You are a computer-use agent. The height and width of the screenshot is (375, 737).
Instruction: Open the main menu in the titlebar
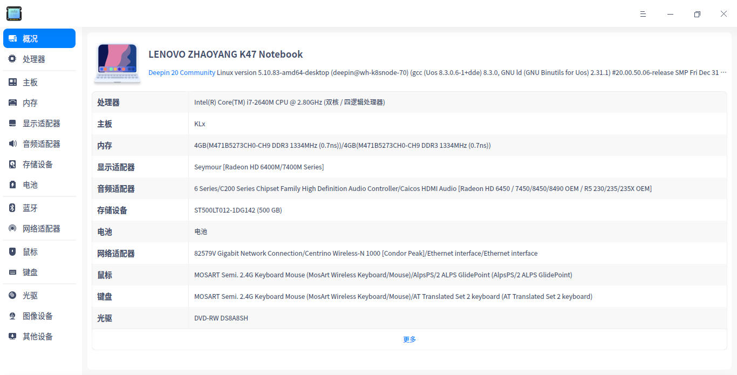[643, 14]
